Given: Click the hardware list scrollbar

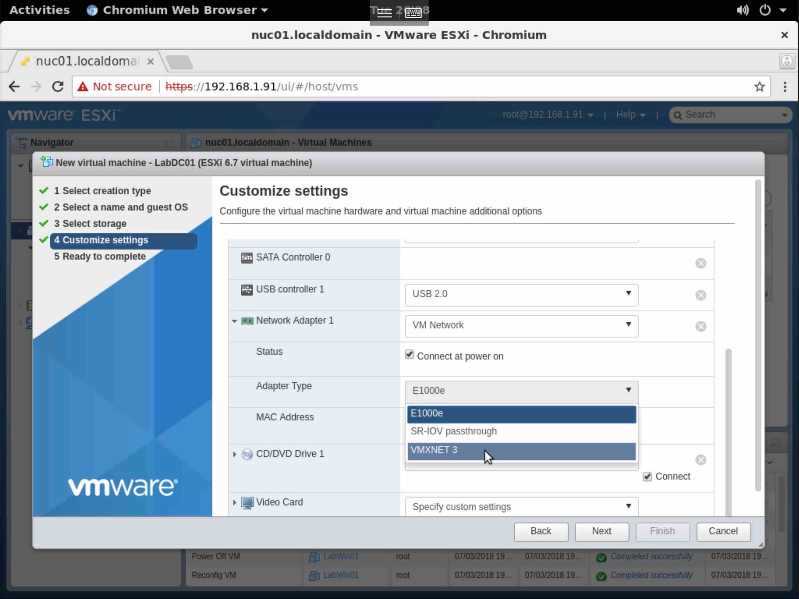Looking at the screenshot, I should [728, 432].
